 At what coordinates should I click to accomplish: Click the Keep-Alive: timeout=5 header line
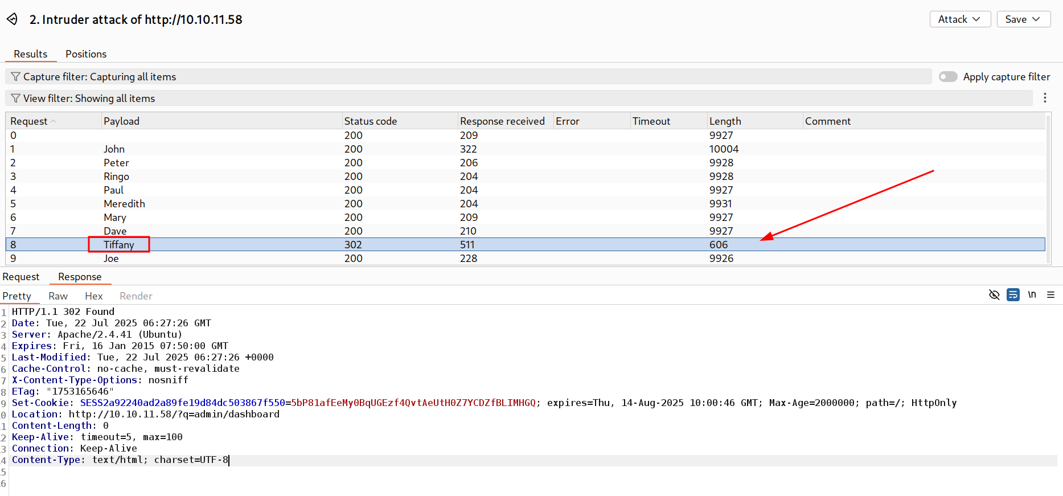coord(97,437)
